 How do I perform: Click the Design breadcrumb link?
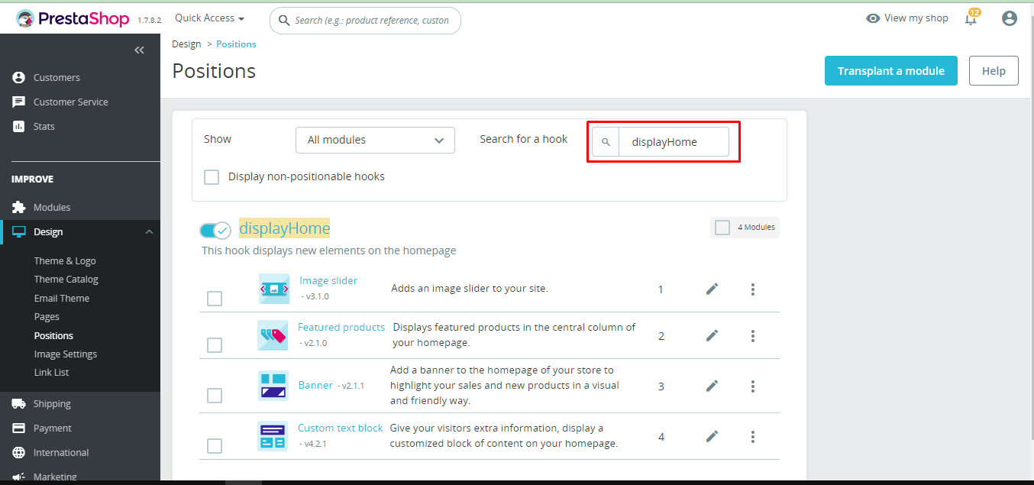pyautogui.click(x=186, y=44)
